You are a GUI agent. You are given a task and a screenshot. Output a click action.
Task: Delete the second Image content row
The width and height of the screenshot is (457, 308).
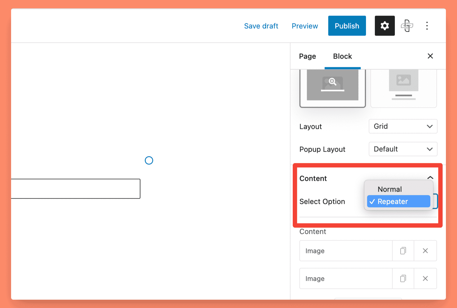[425, 278]
